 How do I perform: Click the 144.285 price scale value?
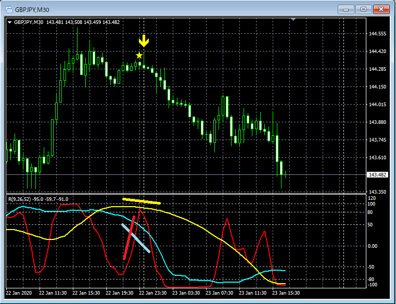[377, 69]
